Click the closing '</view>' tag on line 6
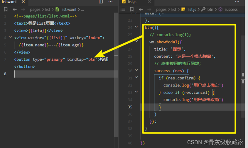 click(x=22, y=52)
